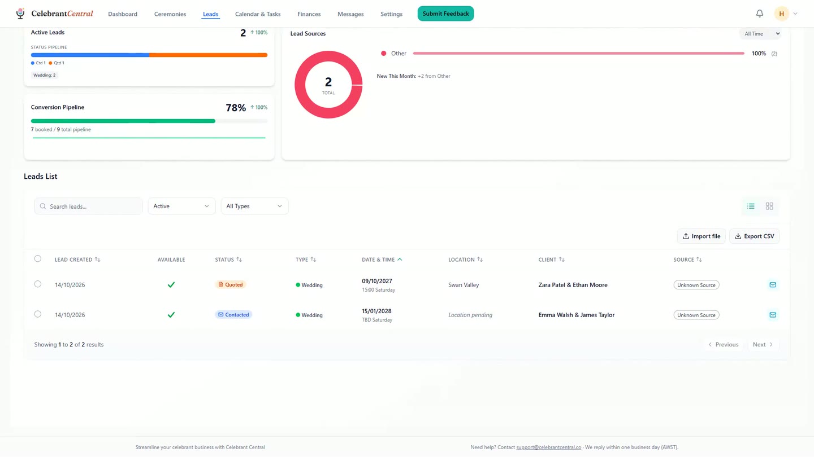
Task: Click the Contacted status badge
Action: [233, 315]
